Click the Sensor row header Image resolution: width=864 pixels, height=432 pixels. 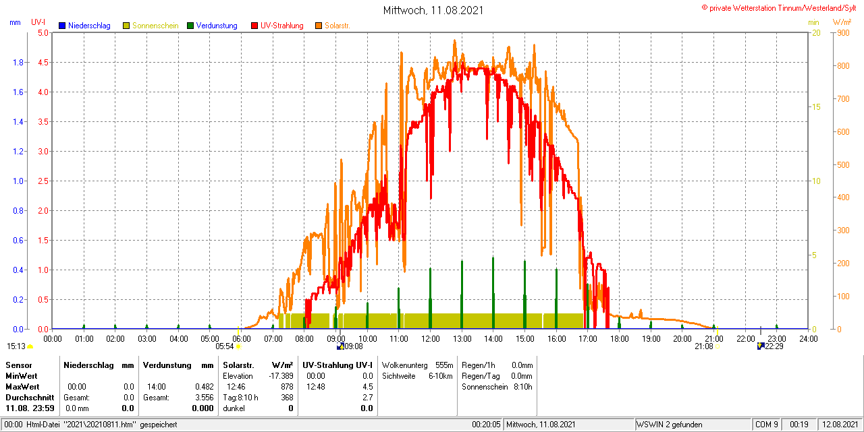point(18,365)
